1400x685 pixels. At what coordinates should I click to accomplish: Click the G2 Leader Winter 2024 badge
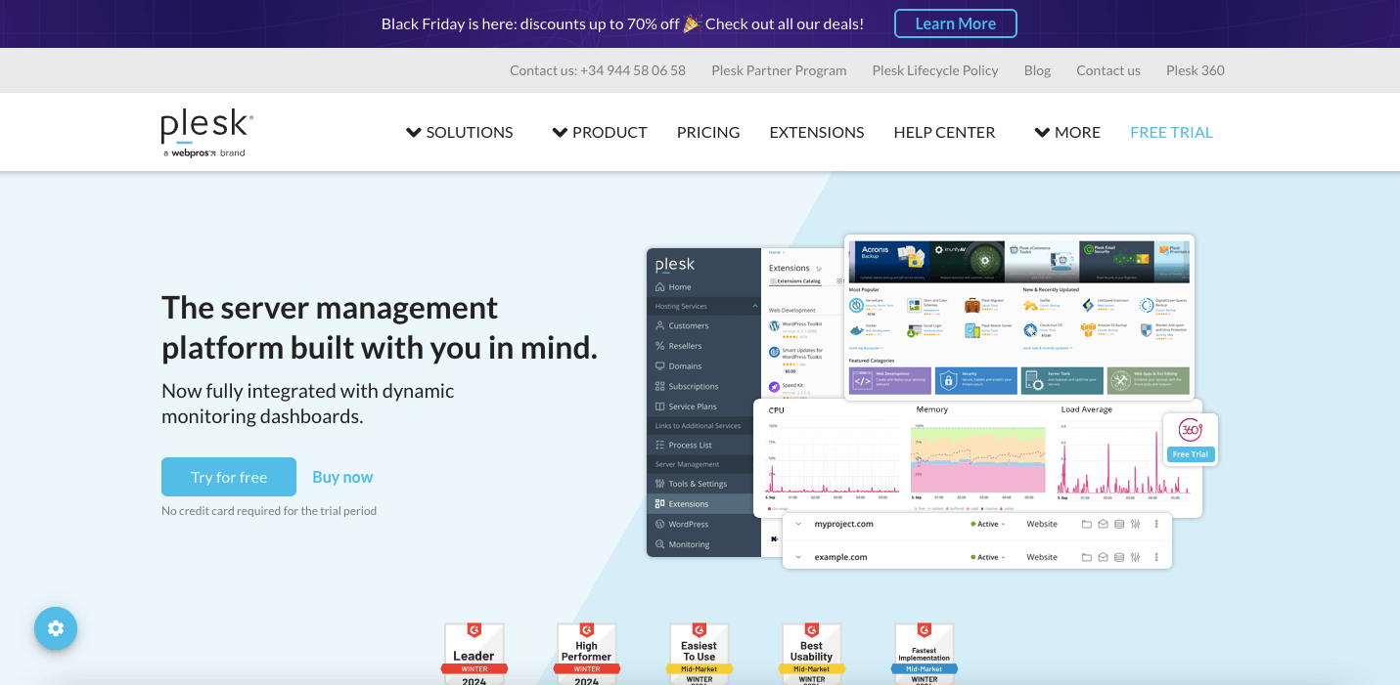point(474,654)
